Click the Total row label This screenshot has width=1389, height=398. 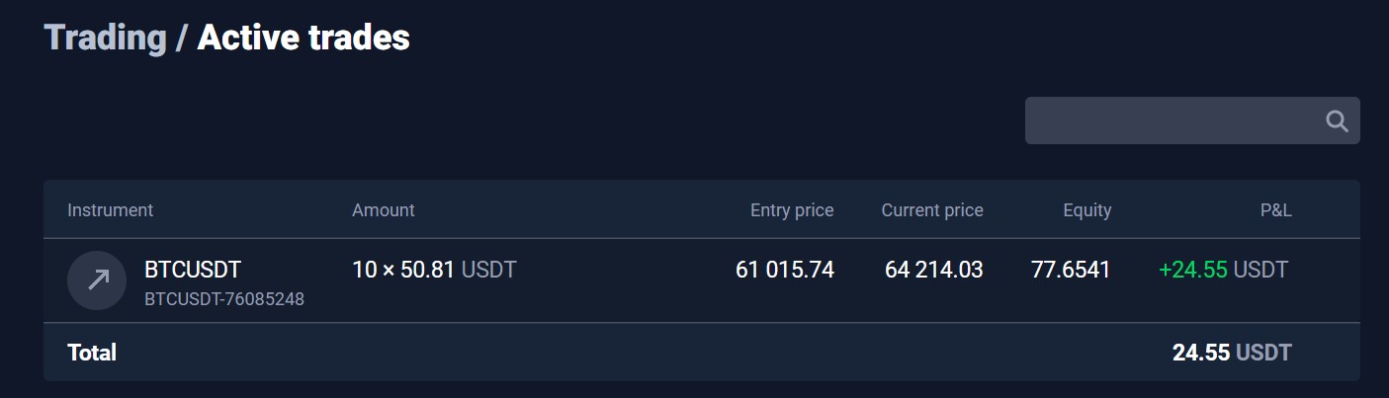92,353
